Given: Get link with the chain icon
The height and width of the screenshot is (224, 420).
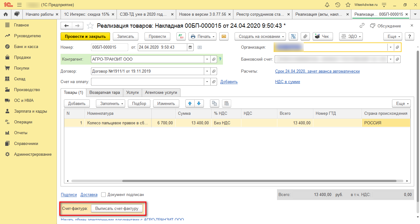Looking at the screenshot, I should [362, 26].
